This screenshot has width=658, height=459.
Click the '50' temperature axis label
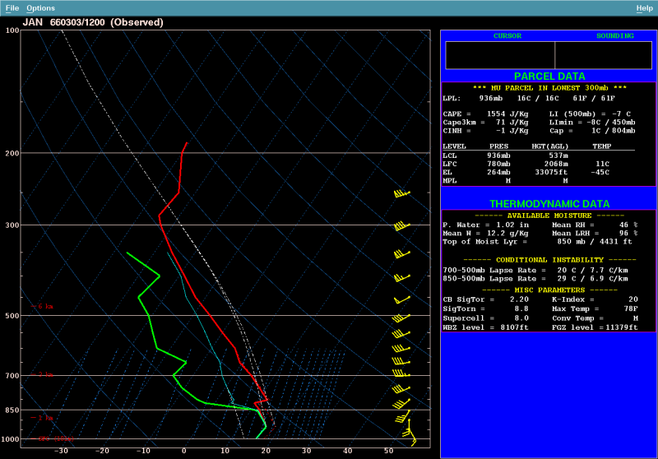pyautogui.click(x=389, y=451)
